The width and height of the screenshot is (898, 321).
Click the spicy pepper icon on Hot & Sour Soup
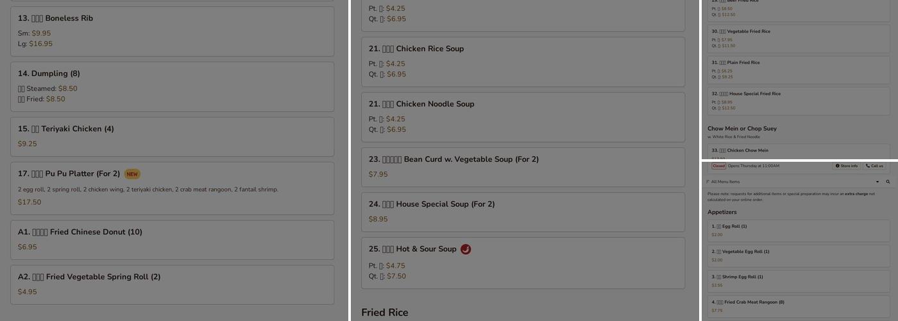[466, 249]
